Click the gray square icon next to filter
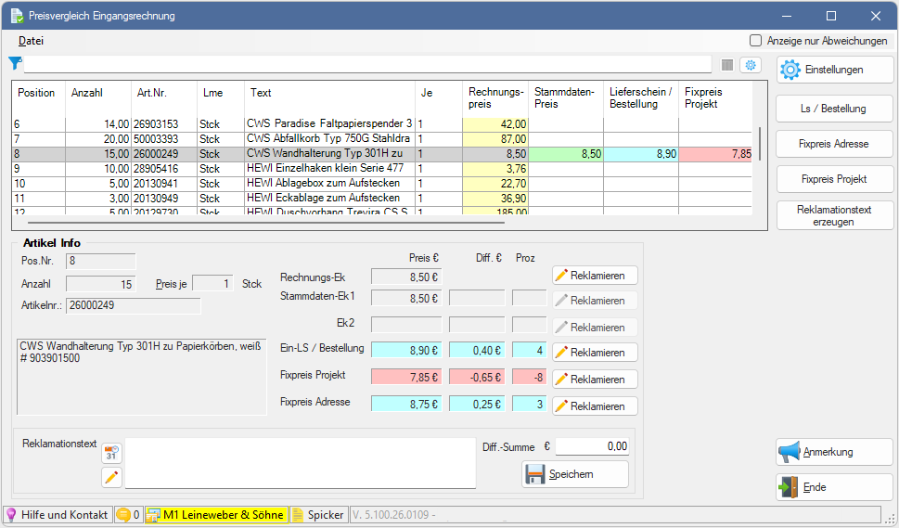The width and height of the screenshot is (899, 528). tap(727, 65)
